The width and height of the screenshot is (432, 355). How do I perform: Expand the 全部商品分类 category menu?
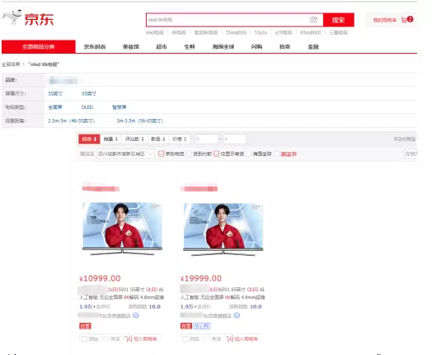click(x=39, y=46)
